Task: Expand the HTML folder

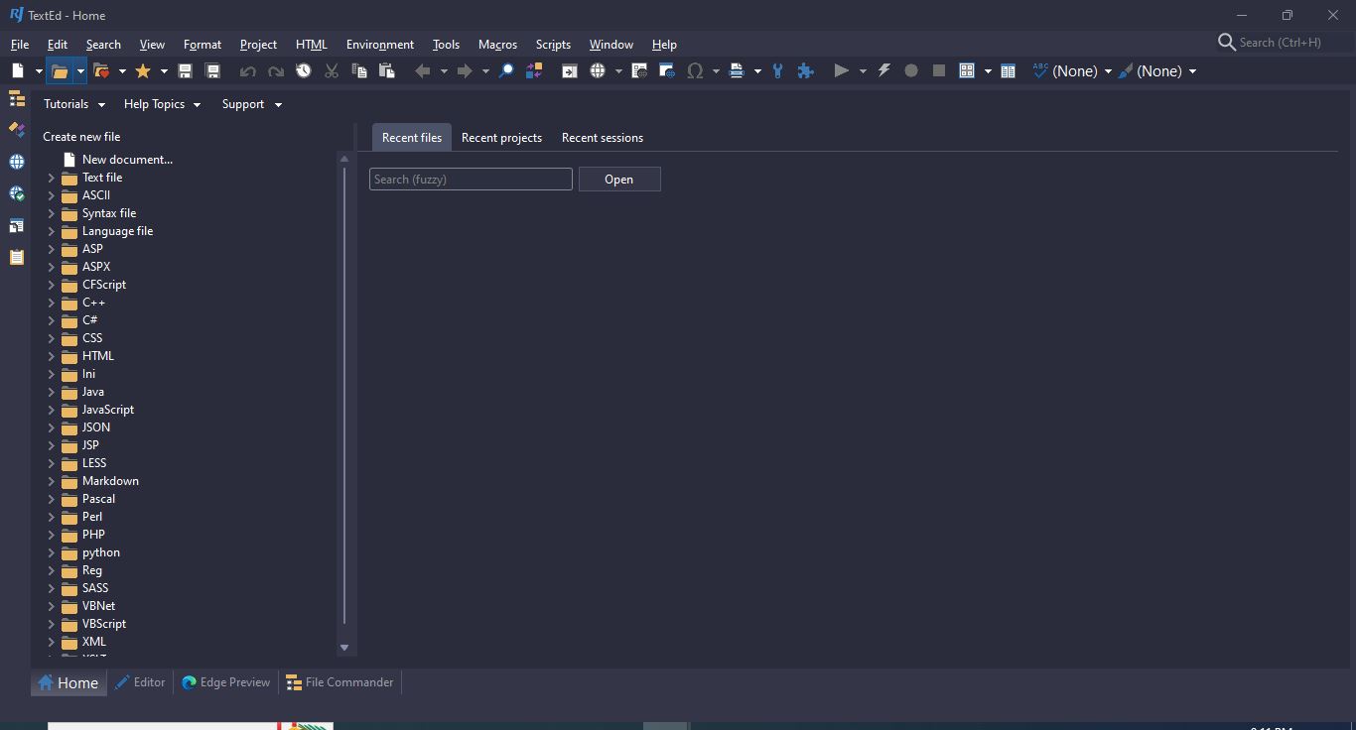Action: [x=52, y=356]
